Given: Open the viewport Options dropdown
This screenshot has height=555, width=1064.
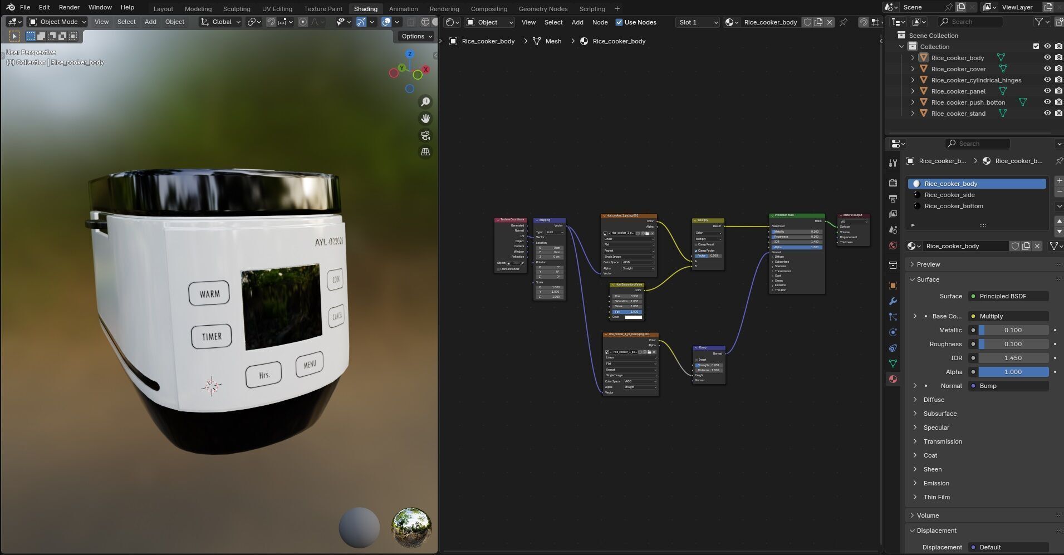Looking at the screenshot, I should pyautogui.click(x=417, y=36).
